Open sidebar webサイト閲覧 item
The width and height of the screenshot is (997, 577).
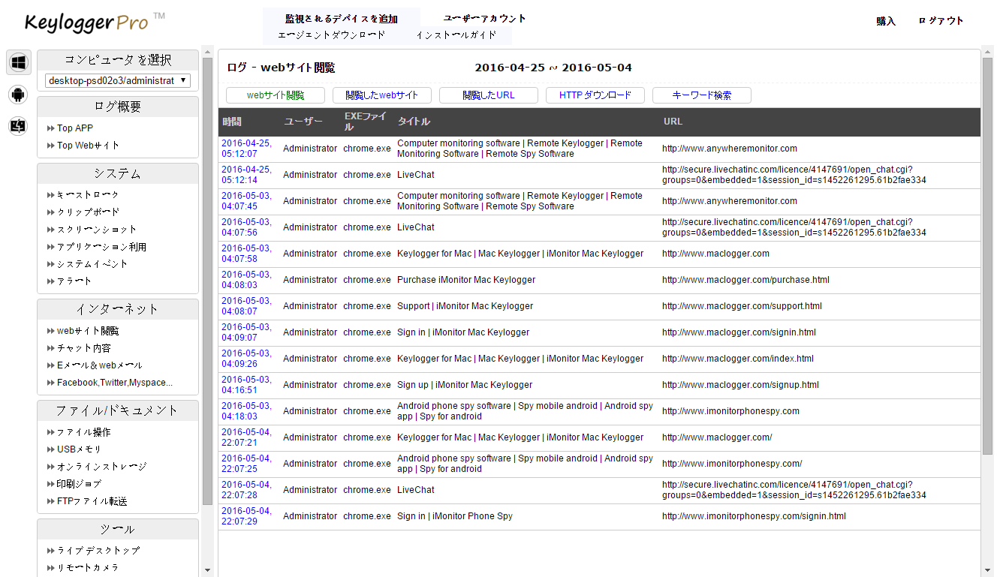pyautogui.click(x=88, y=331)
